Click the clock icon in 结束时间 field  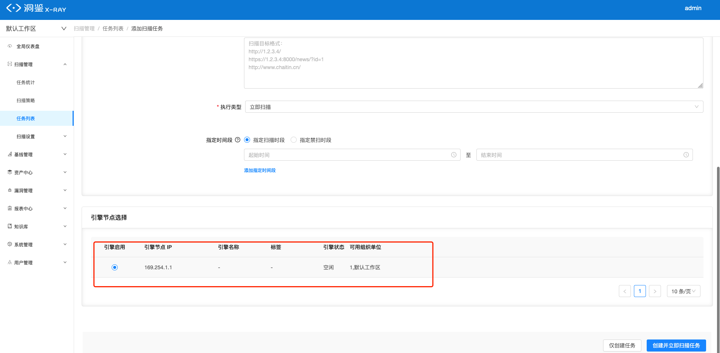click(686, 155)
